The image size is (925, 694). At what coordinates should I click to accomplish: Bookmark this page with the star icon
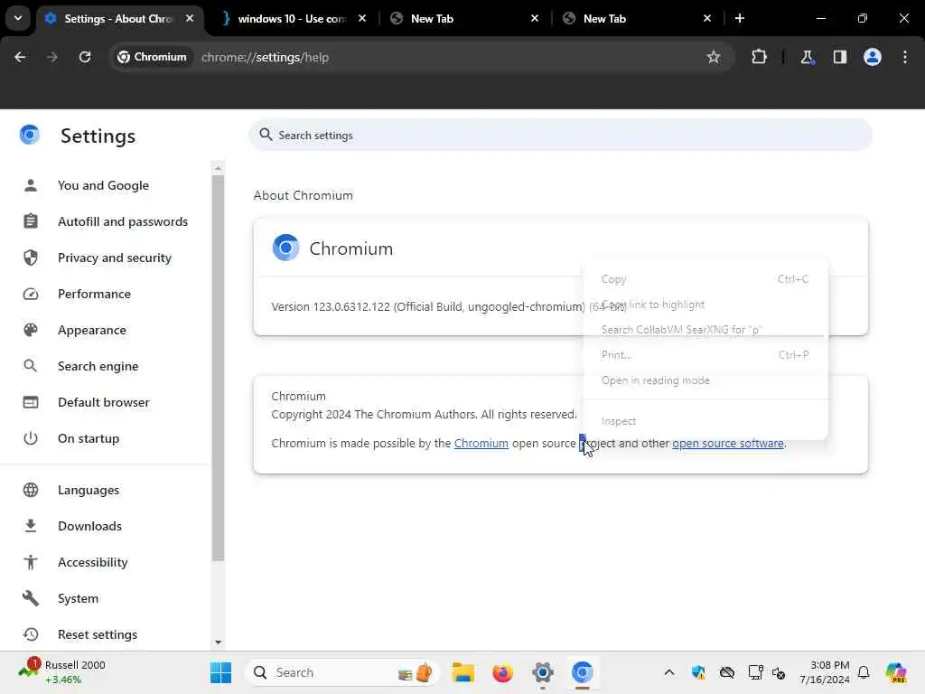coord(714,57)
